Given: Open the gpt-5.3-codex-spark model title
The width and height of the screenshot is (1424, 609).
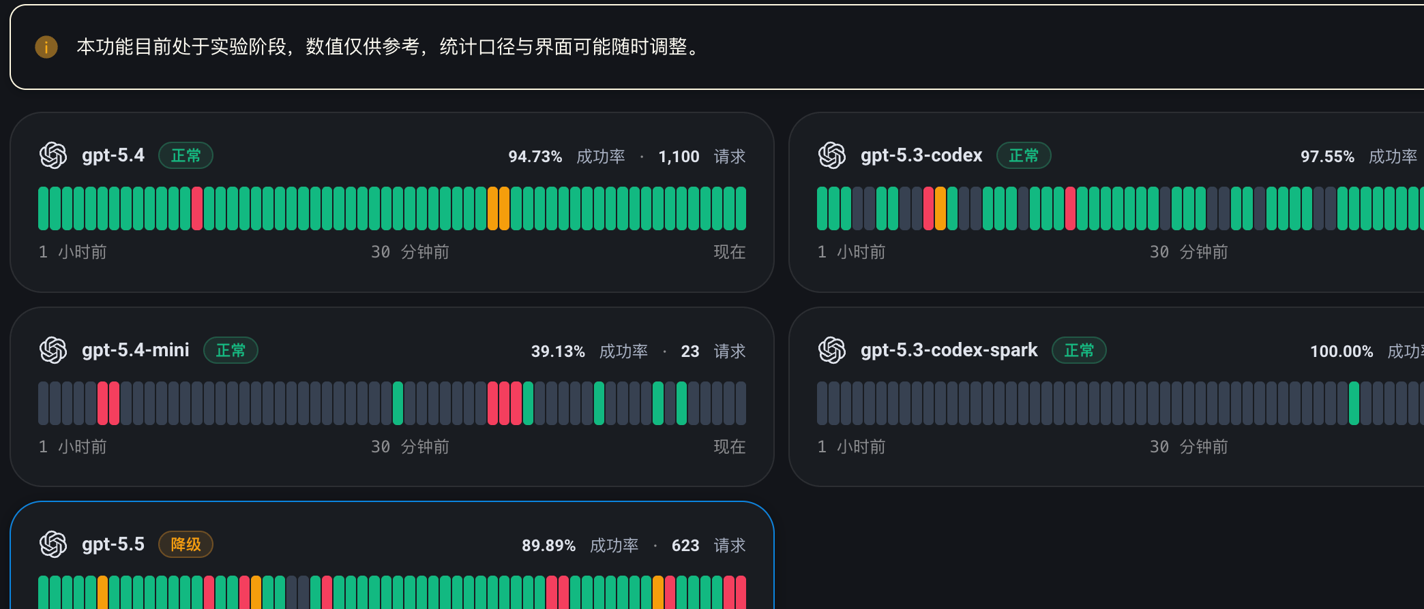Looking at the screenshot, I should coord(949,350).
